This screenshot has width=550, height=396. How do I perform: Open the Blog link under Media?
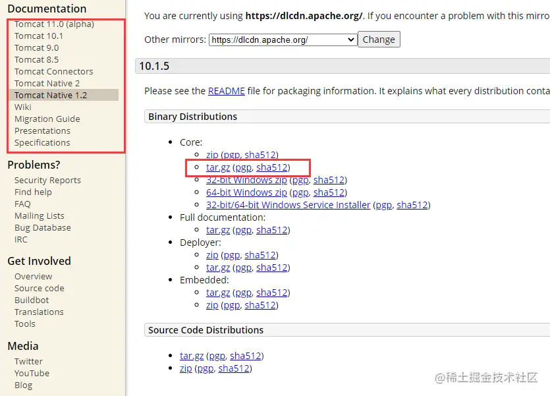[23, 385]
